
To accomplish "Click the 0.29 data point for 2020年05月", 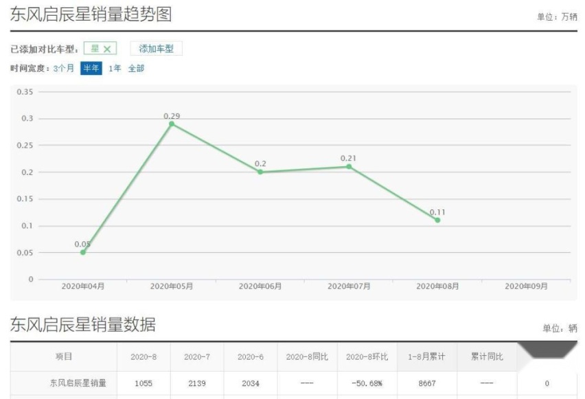I will click(172, 124).
